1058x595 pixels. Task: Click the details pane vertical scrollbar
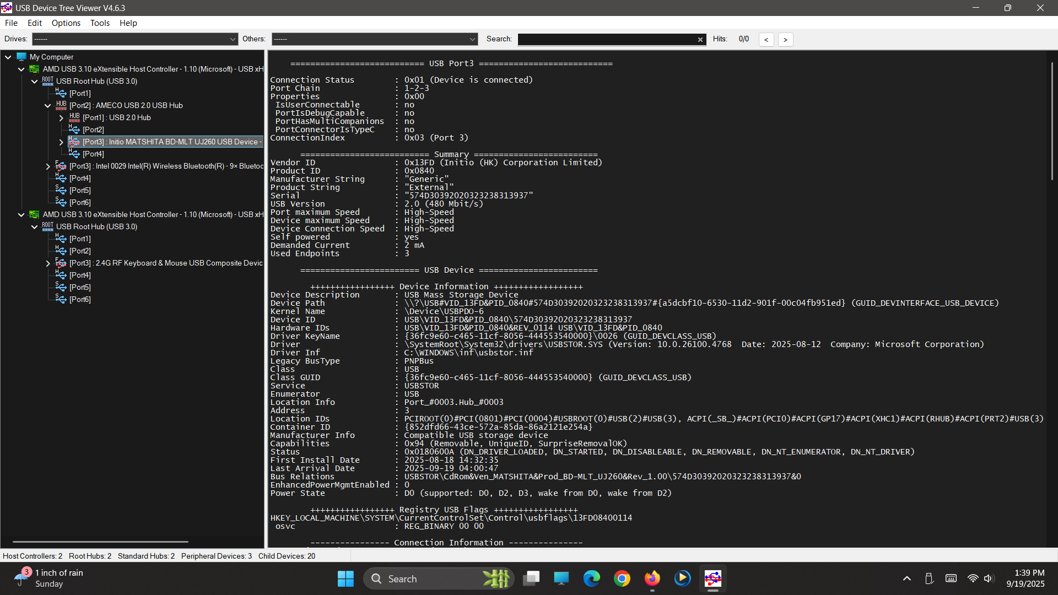point(1051,121)
